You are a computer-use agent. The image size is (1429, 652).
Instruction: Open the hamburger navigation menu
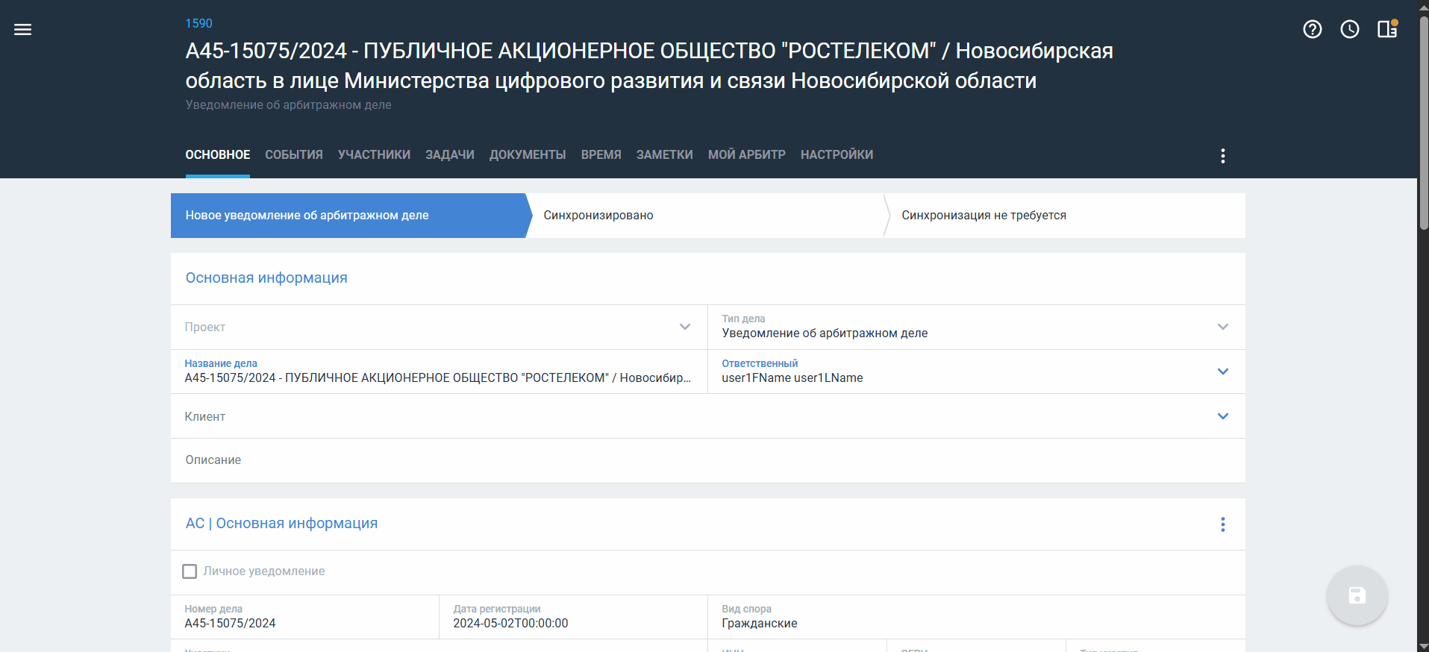click(x=23, y=30)
